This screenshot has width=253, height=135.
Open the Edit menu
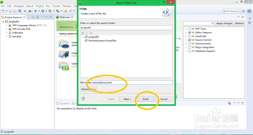click(9, 6)
